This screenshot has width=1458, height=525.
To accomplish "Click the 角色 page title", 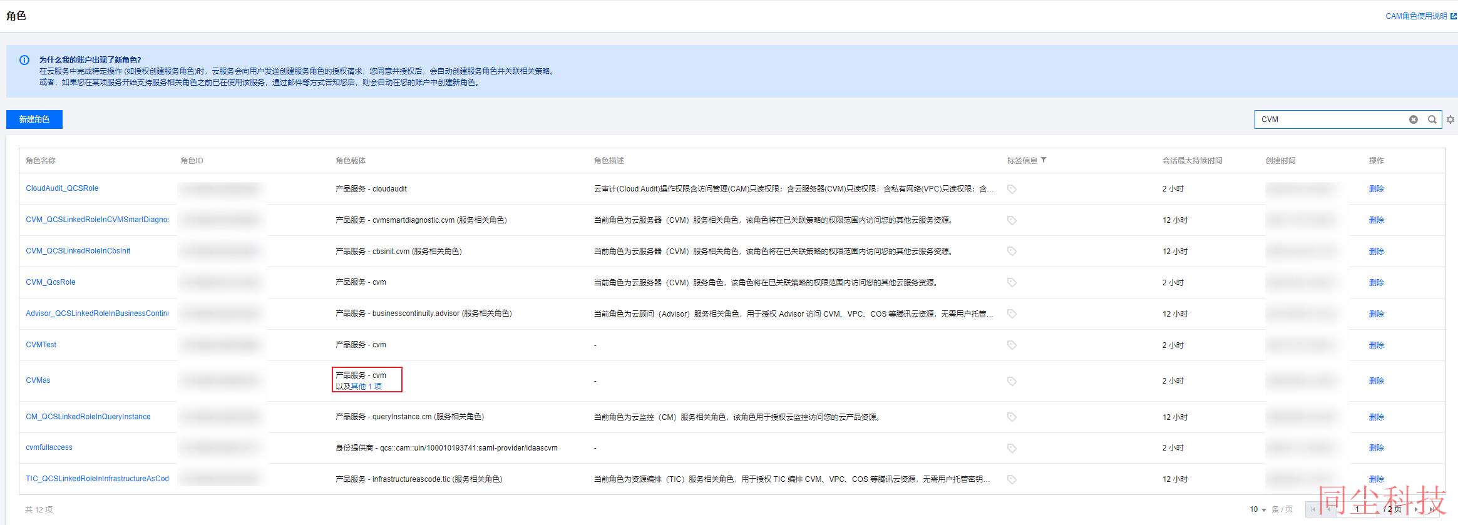I will (16, 16).
